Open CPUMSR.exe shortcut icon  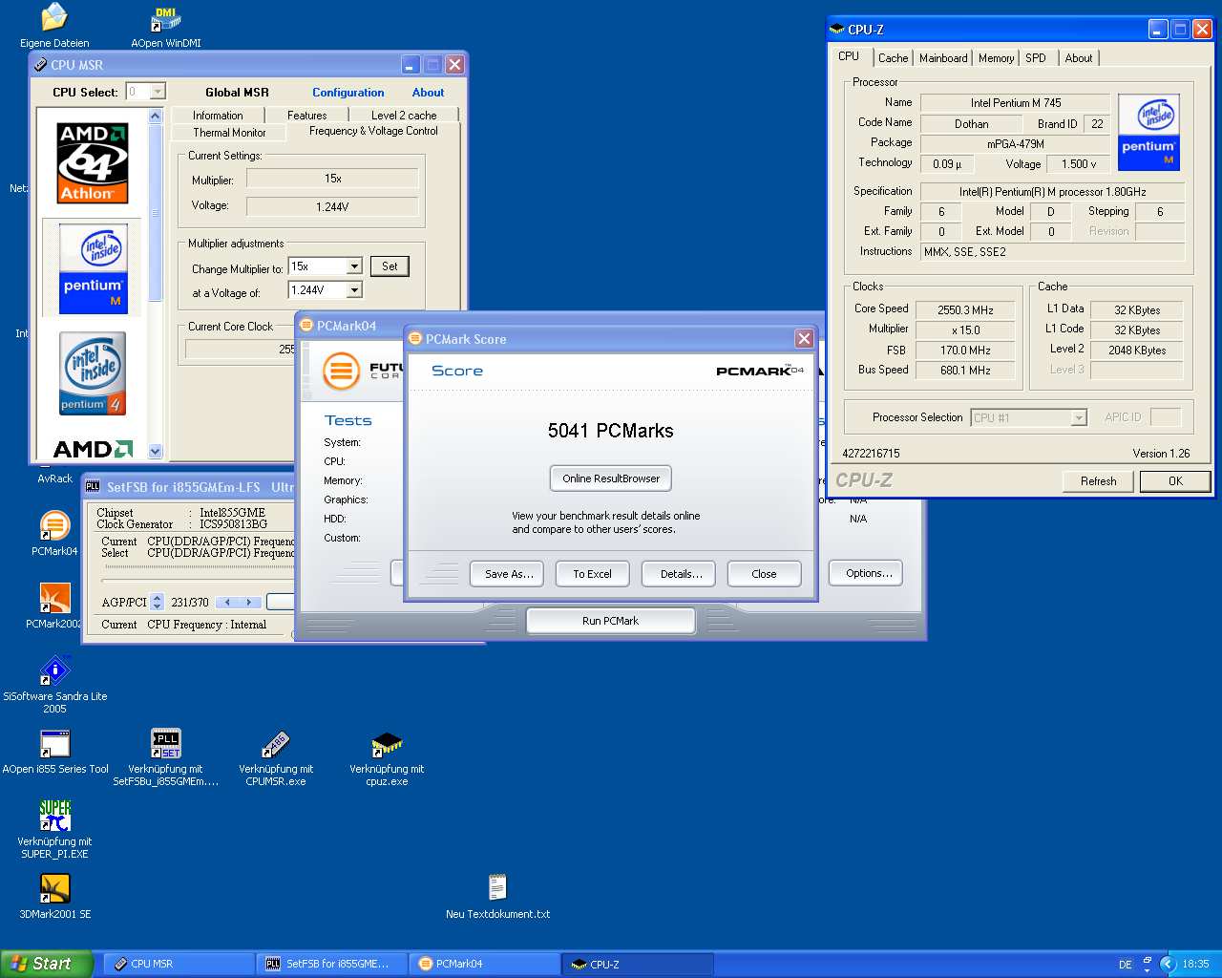pyautogui.click(x=276, y=743)
